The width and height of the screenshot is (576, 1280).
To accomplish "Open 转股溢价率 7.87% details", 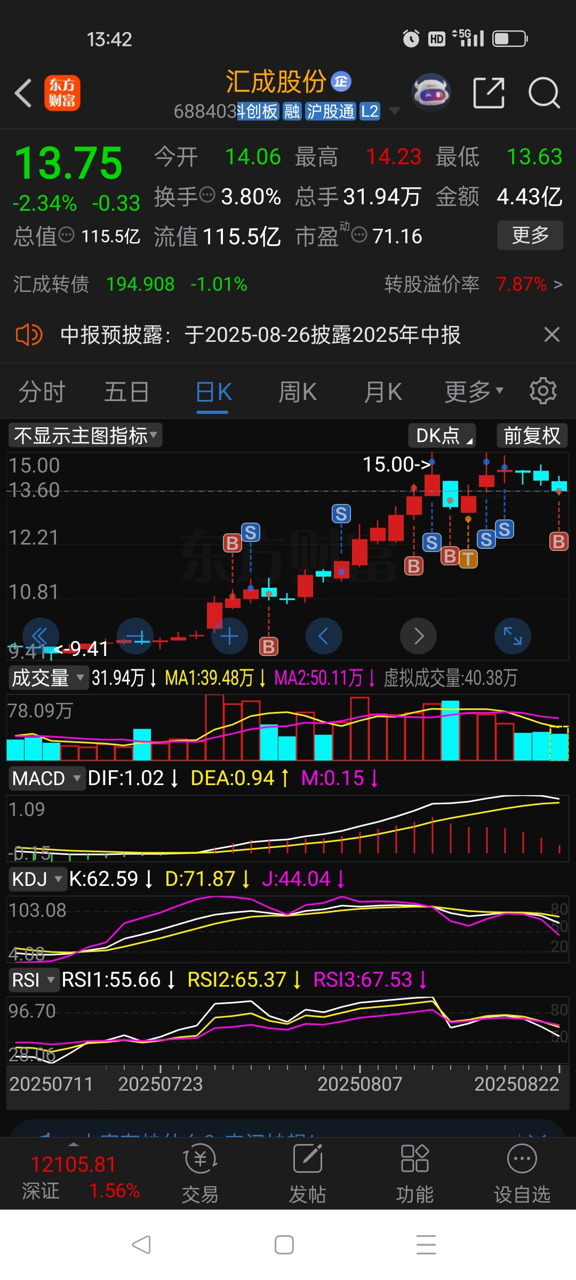I will pos(473,284).
